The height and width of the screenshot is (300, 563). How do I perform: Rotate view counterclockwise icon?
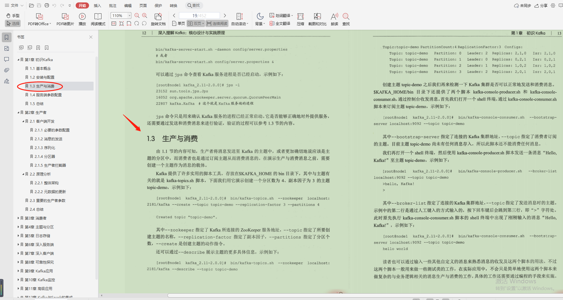point(144,23)
